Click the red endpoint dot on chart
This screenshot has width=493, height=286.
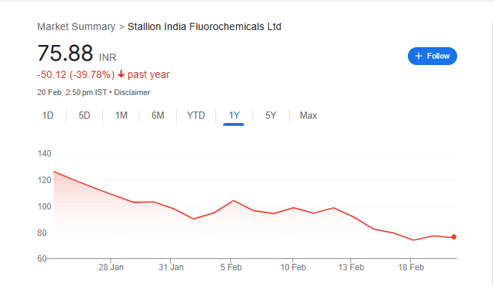tap(454, 237)
